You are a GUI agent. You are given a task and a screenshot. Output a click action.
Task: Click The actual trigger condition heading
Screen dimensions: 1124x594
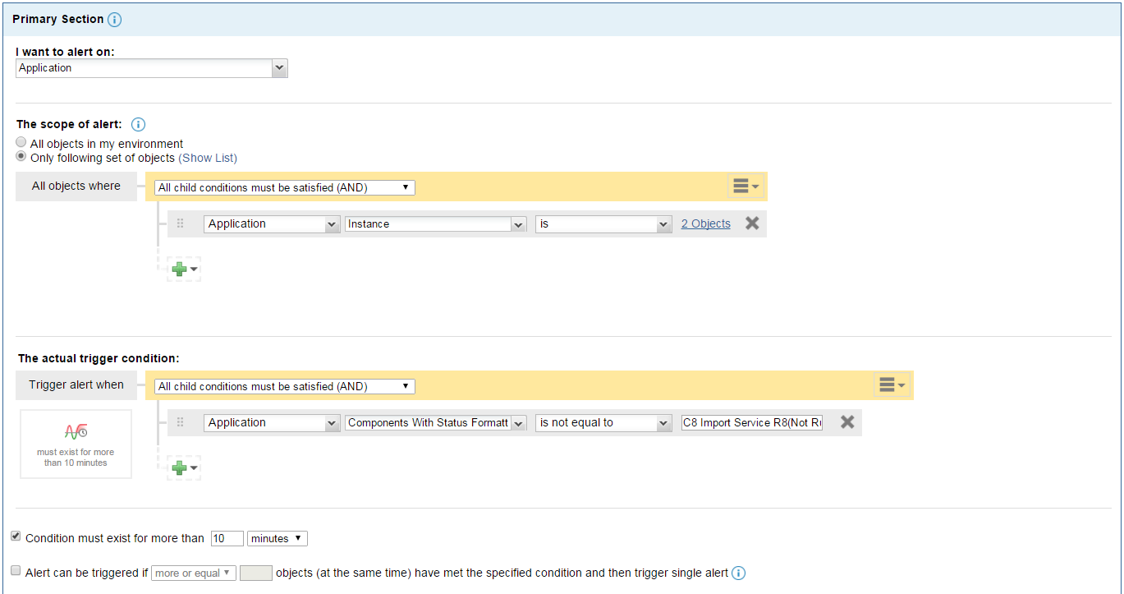pyautogui.click(x=99, y=358)
